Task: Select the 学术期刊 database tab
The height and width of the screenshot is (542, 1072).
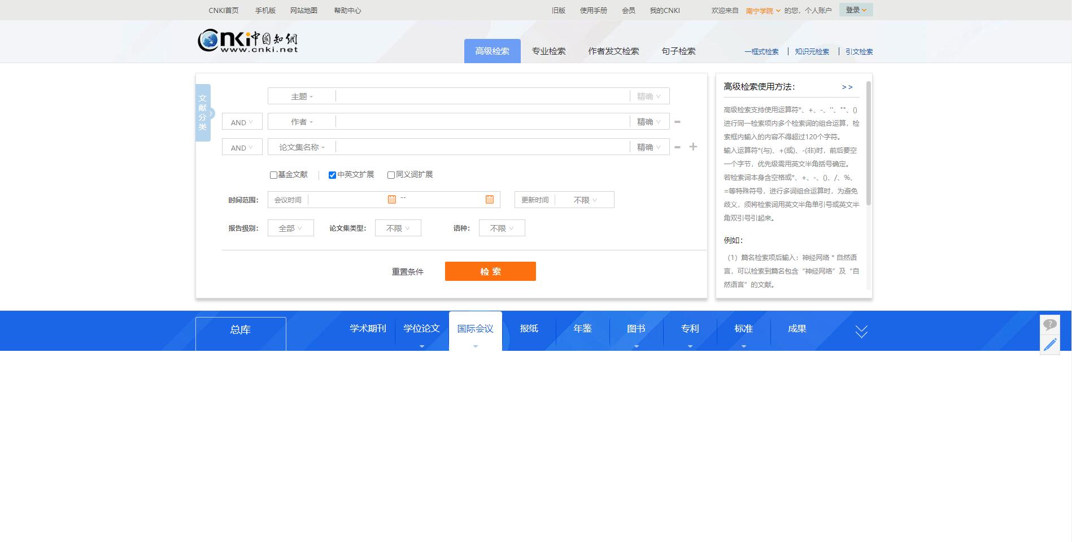Action: point(368,329)
